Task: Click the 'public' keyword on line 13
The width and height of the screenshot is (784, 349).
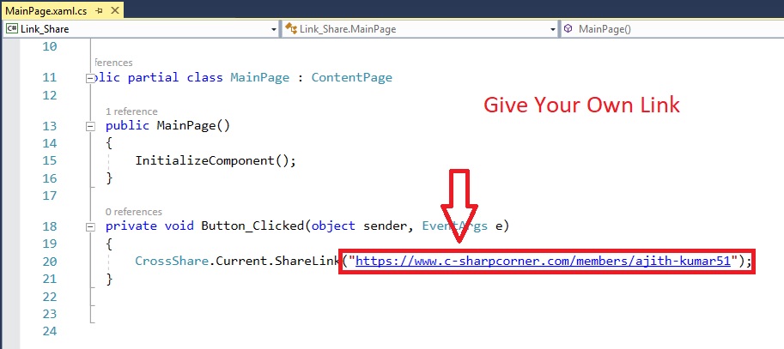Action: point(127,125)
